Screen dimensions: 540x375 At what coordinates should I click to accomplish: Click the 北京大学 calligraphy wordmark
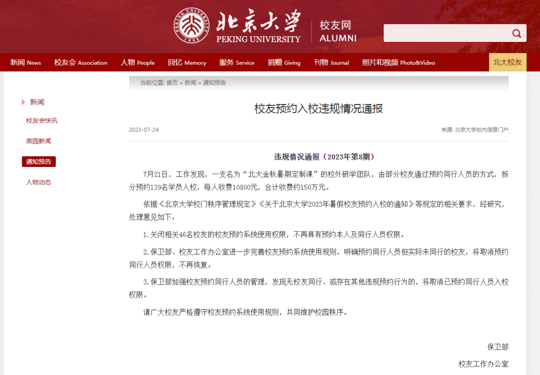(258, 20)
